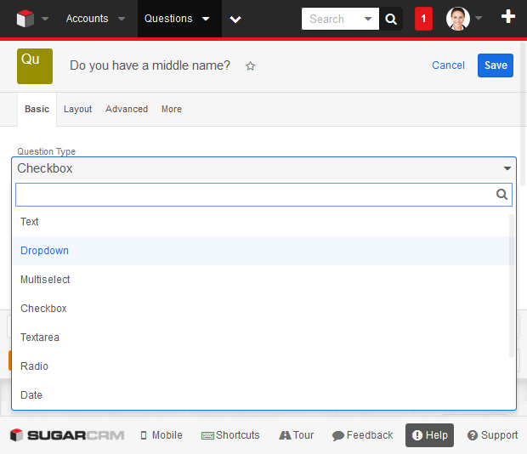Pick the Radio option

coord(263,366)
